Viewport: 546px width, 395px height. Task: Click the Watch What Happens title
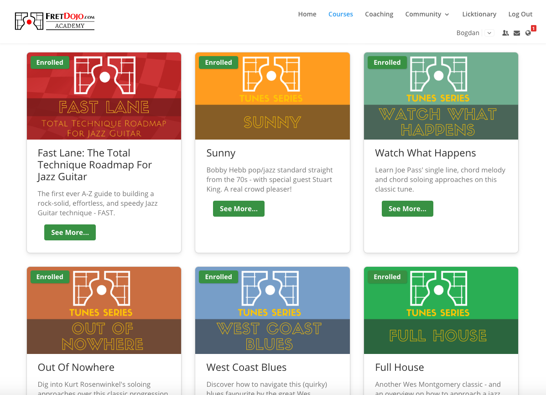tap(426, 153)
